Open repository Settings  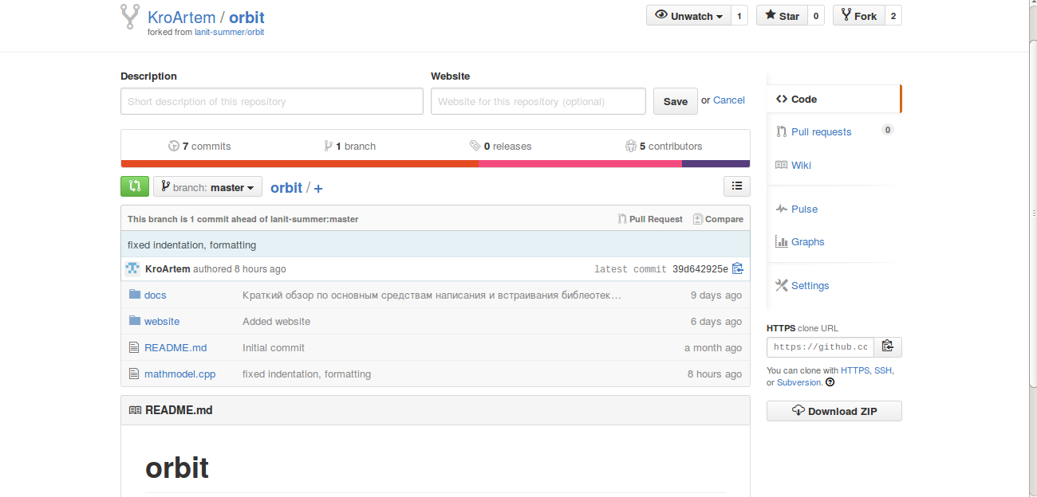810,285
